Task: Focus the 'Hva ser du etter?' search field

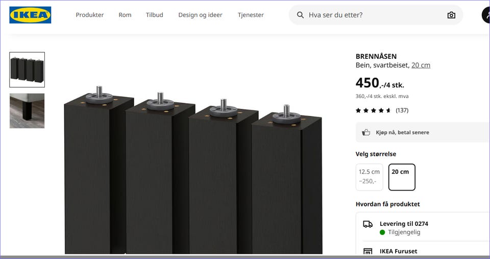Action: pyautogui.click(x=376, y=15)
